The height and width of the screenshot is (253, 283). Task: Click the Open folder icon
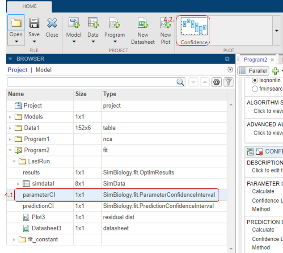point(16,23)
